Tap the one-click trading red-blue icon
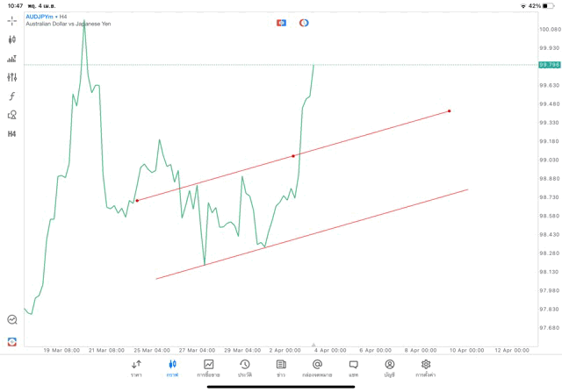The height and width of the screenshot is (392, 562). (281, 22)
